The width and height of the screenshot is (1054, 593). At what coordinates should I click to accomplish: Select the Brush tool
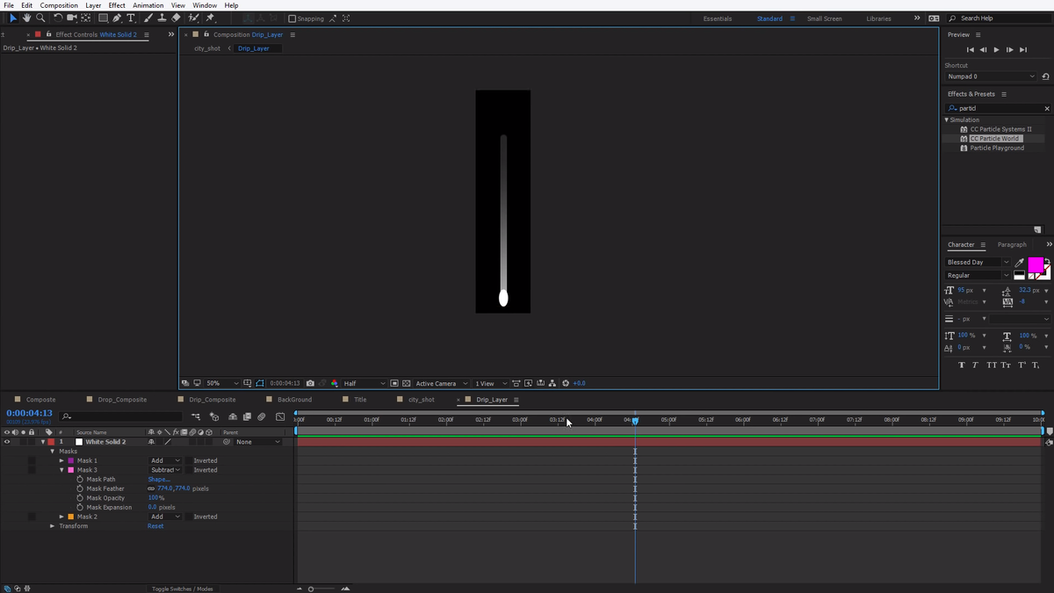(x=148, y=18)
